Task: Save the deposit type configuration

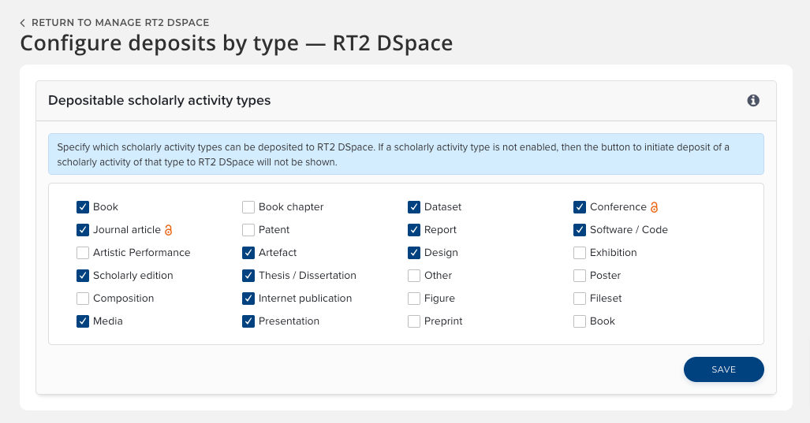Action: pos(723,369)
